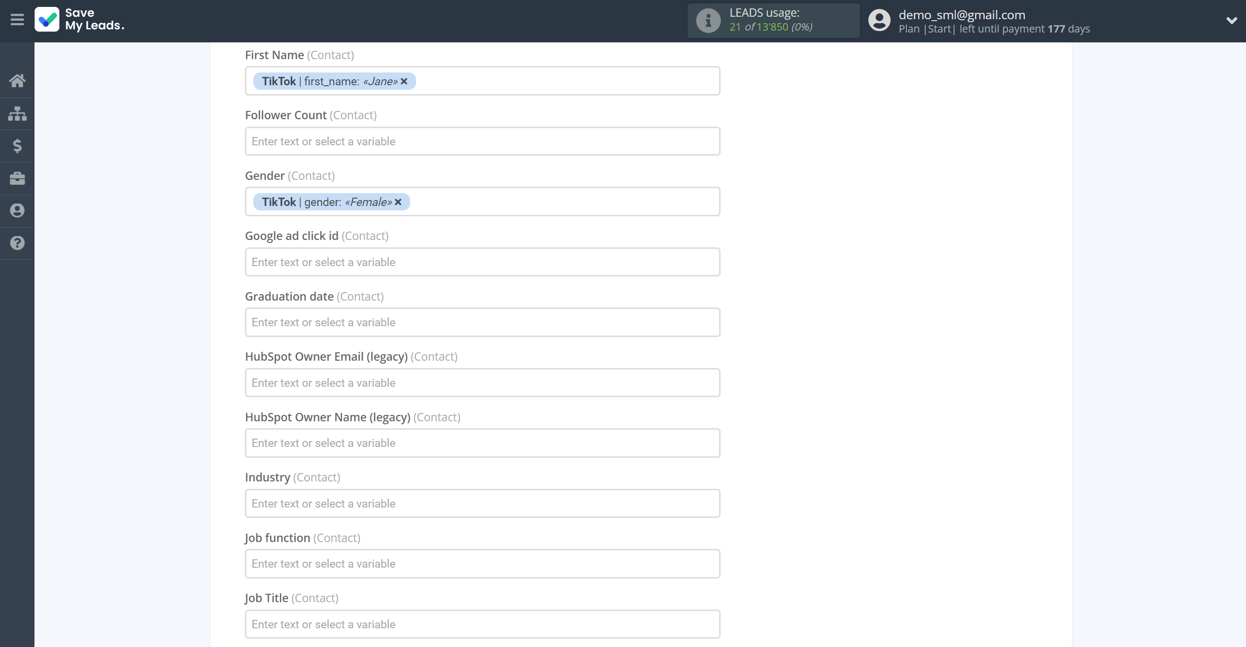Click the Job Title input field
This screenshot has height=647, width=1246.
tap(483, 624)
